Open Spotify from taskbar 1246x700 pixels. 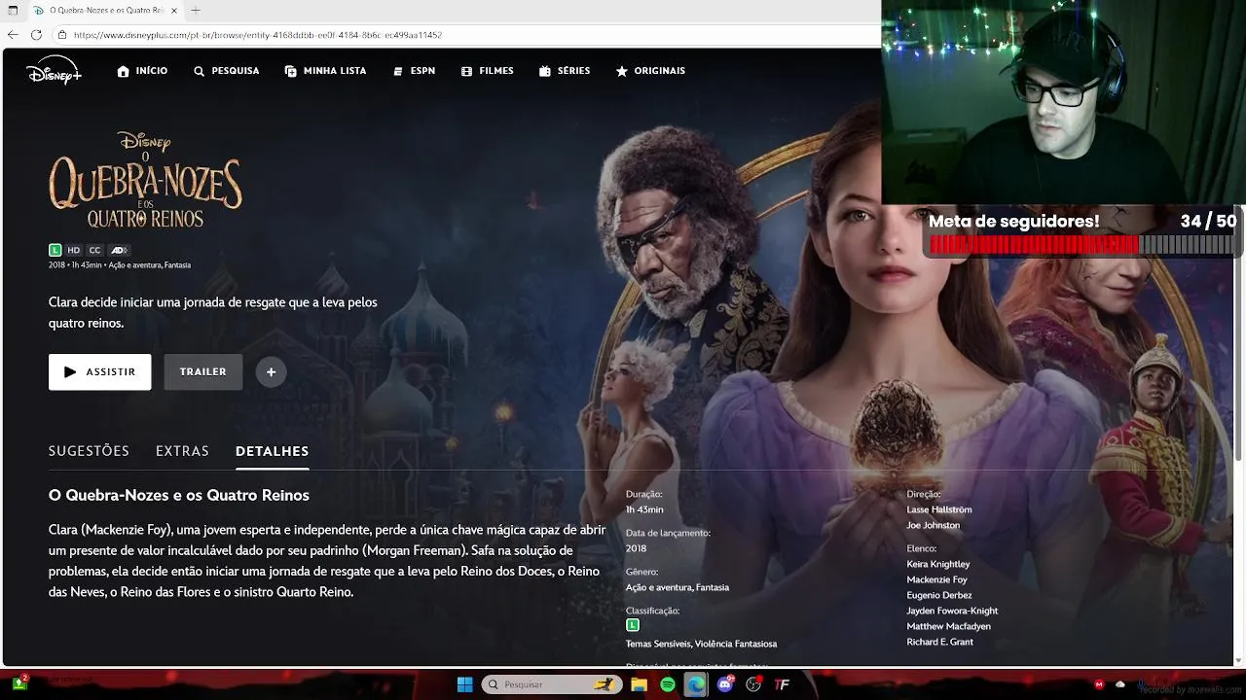coord(668,684)
